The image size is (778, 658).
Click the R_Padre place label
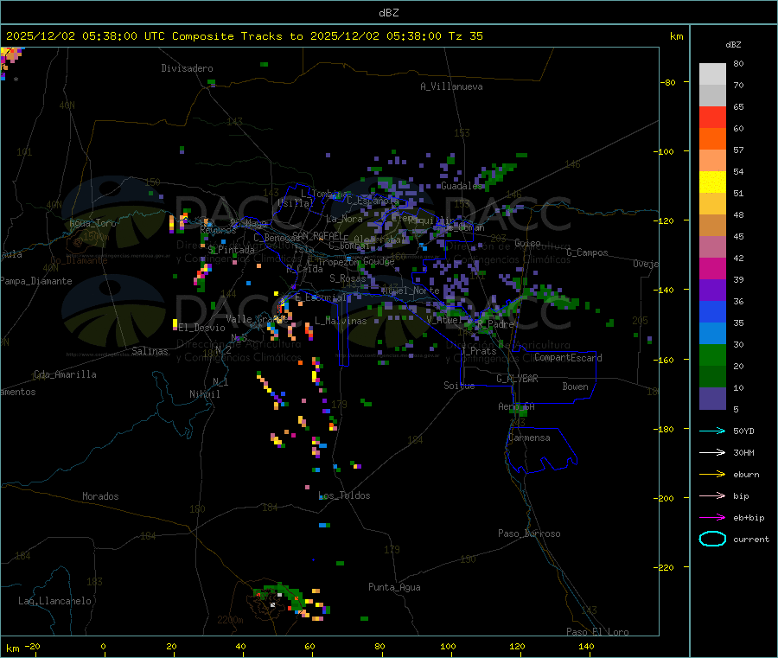pos(495,324)
